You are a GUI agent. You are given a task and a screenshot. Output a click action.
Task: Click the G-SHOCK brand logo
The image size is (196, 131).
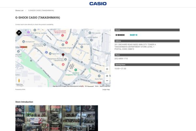pos(120,35)
